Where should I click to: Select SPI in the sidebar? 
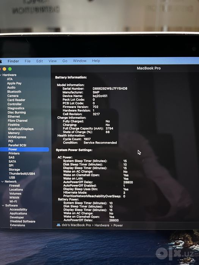[x=11, y=165]
